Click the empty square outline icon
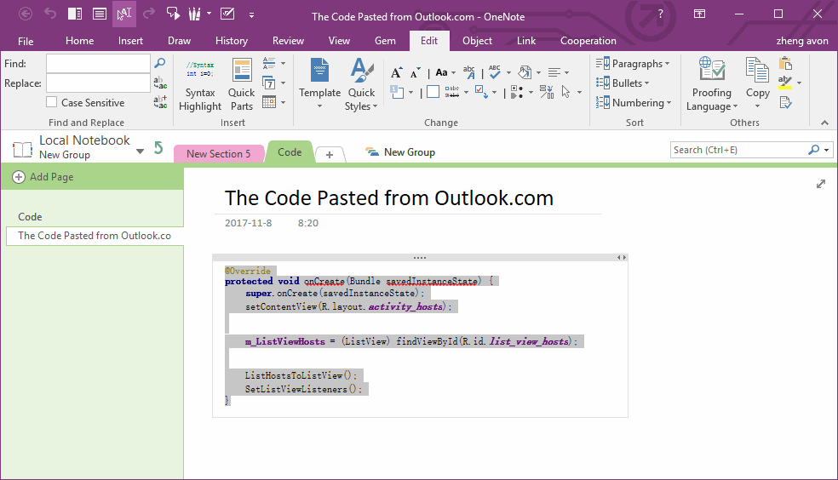Viewport: 838px width, 480px height. (x=433, y=92)
